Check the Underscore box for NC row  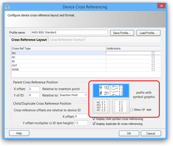tap(153, 57)
